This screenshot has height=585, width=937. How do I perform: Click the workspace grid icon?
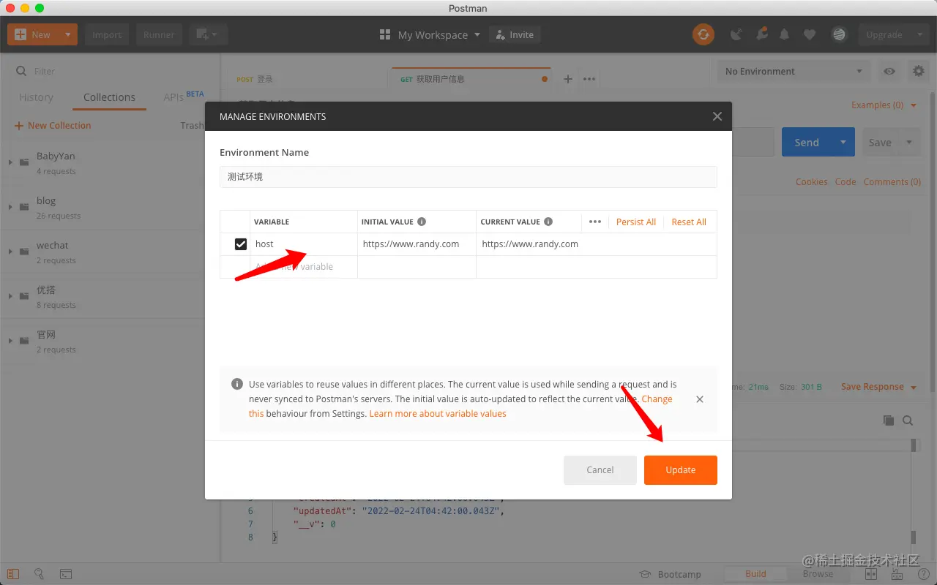(385, 34)
